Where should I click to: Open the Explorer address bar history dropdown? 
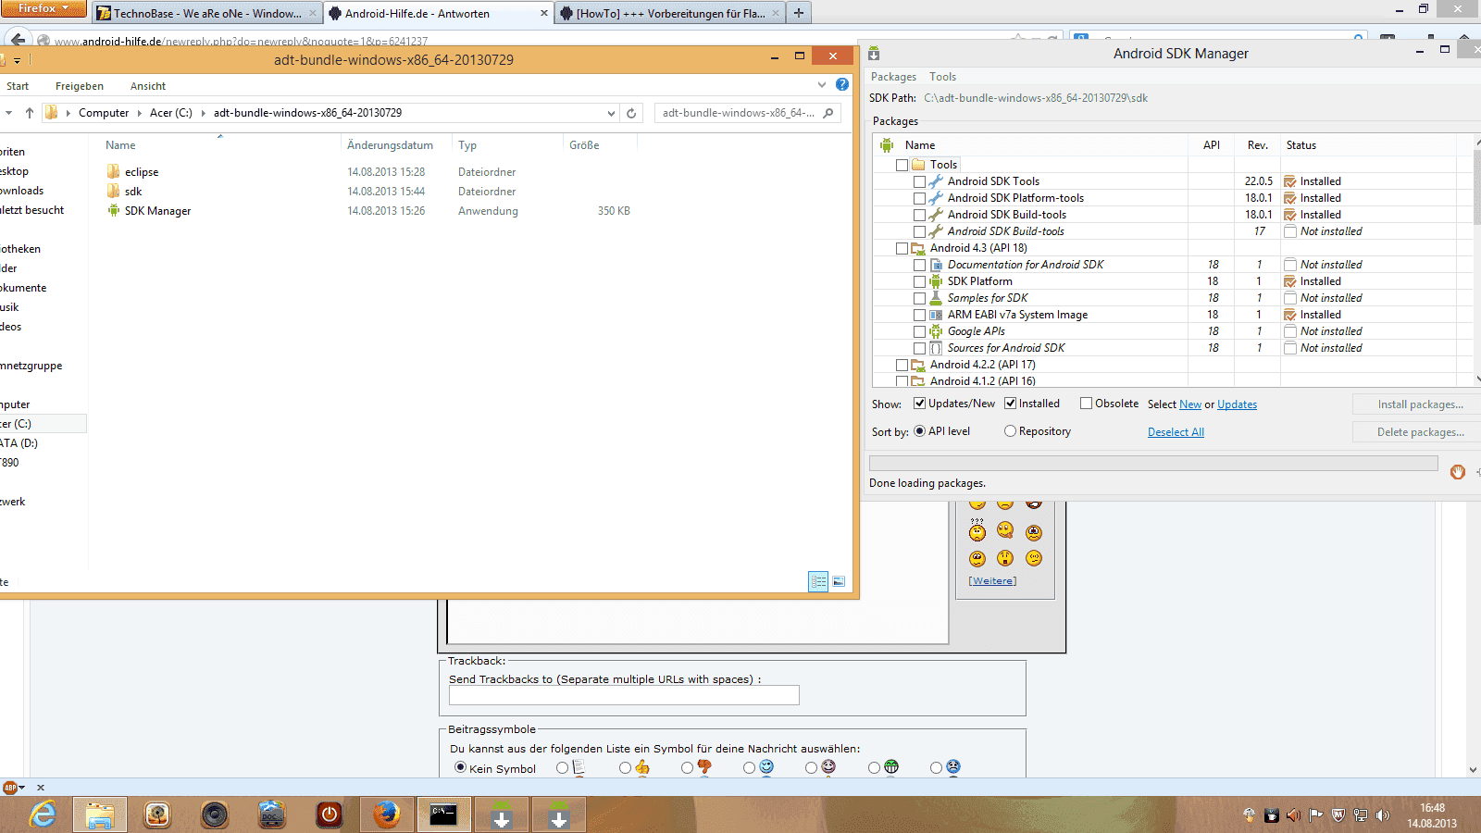tap(611, 113)
